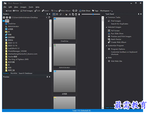Collapse the Web section in Task Panel
Image resolution: width=149 pixels, height=114 pixels.
click(x=106, y=58)
